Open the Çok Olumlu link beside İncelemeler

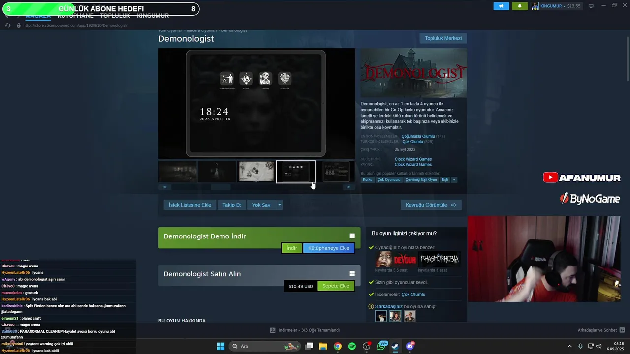tap(413, 295)
